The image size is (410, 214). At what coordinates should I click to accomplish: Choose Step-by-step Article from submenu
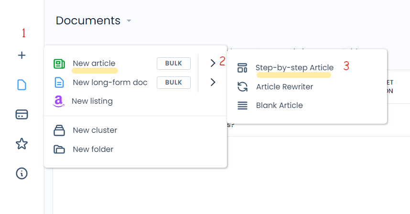[295, 68]
